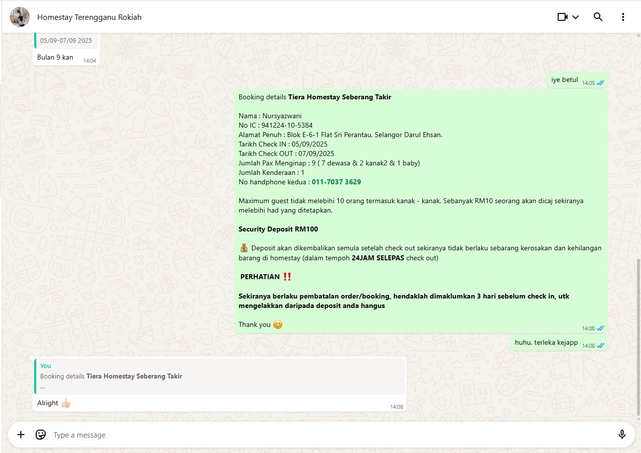Expand the call options chevron
The height and width of the screenshot is (453, 641).
[576, 17]
